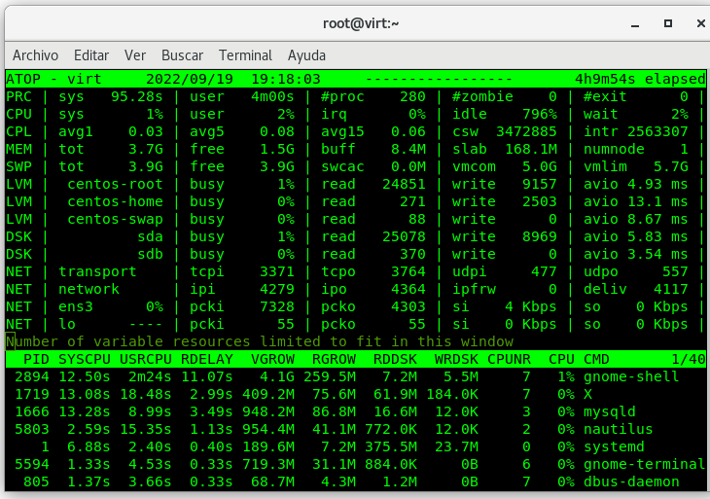Click the ATOP header status line
This screenshot has height=499, width=710.
click(355, 79)
